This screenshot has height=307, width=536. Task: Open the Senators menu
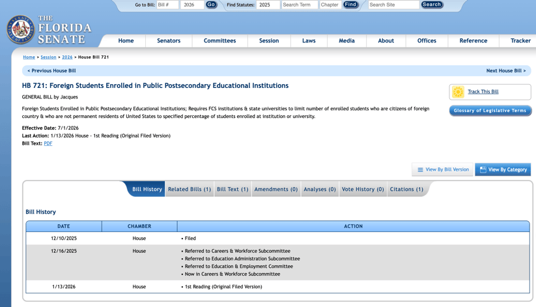tap(168, 40)
